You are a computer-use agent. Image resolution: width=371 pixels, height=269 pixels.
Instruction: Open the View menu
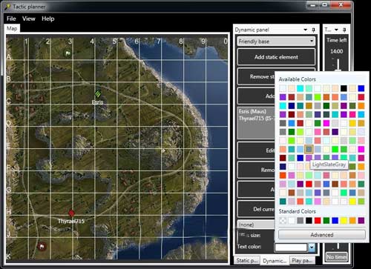(29, 19)
